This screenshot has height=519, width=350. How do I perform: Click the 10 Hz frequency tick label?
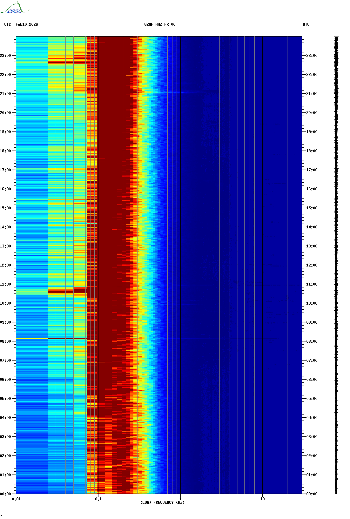(262, 499)
